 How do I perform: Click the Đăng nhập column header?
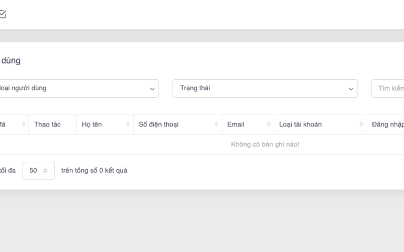[x=387, y=124]
